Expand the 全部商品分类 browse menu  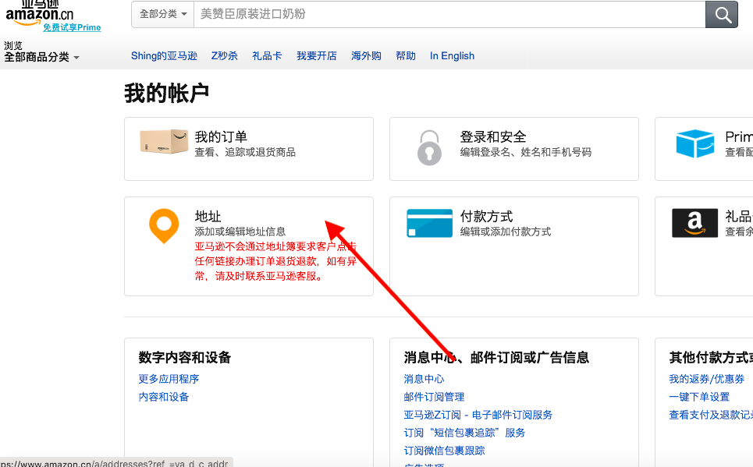pos(41,57)
